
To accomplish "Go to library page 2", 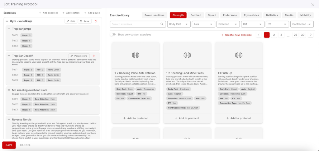I will pyautogui.click(x=274, y=35).
